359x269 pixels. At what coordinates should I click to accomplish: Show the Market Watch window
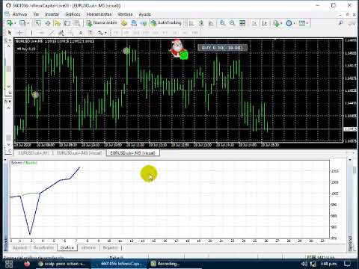click(x=38, y=23)
